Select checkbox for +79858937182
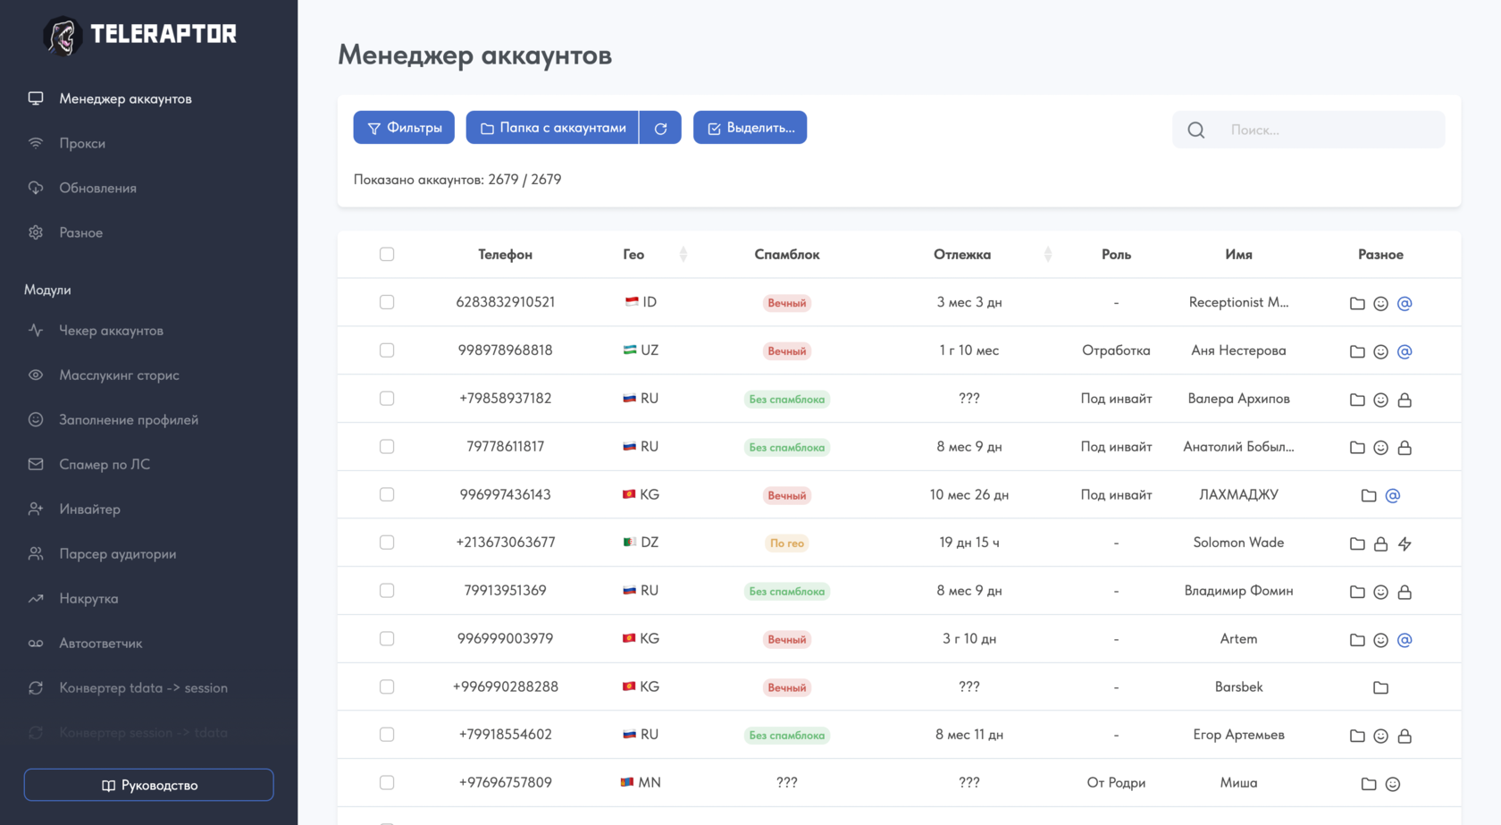 pyautogui.click(x=387, y=399)
